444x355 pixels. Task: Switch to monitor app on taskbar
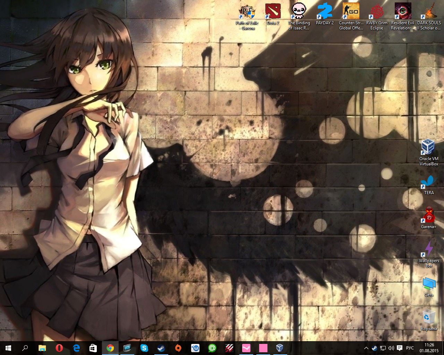127,348
